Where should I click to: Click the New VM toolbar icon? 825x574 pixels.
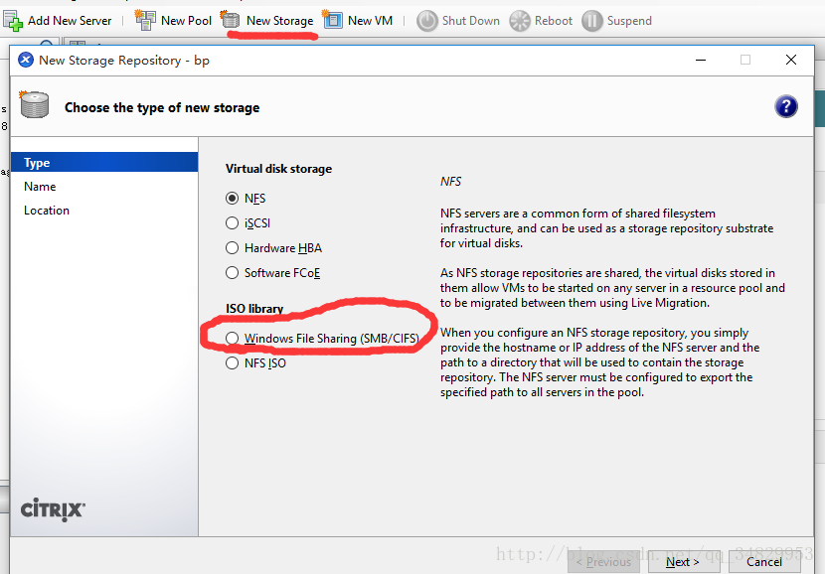[x=333, y=20]
